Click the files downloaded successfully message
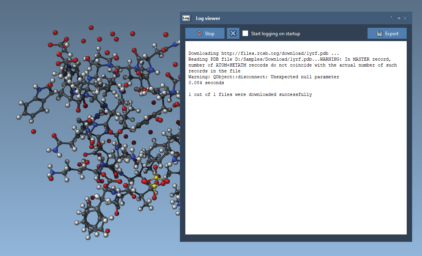 coord(250,95)
